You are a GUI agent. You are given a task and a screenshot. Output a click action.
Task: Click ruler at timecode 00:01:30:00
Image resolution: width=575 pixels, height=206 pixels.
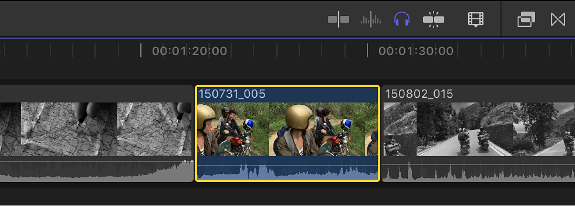pos(416,51)
